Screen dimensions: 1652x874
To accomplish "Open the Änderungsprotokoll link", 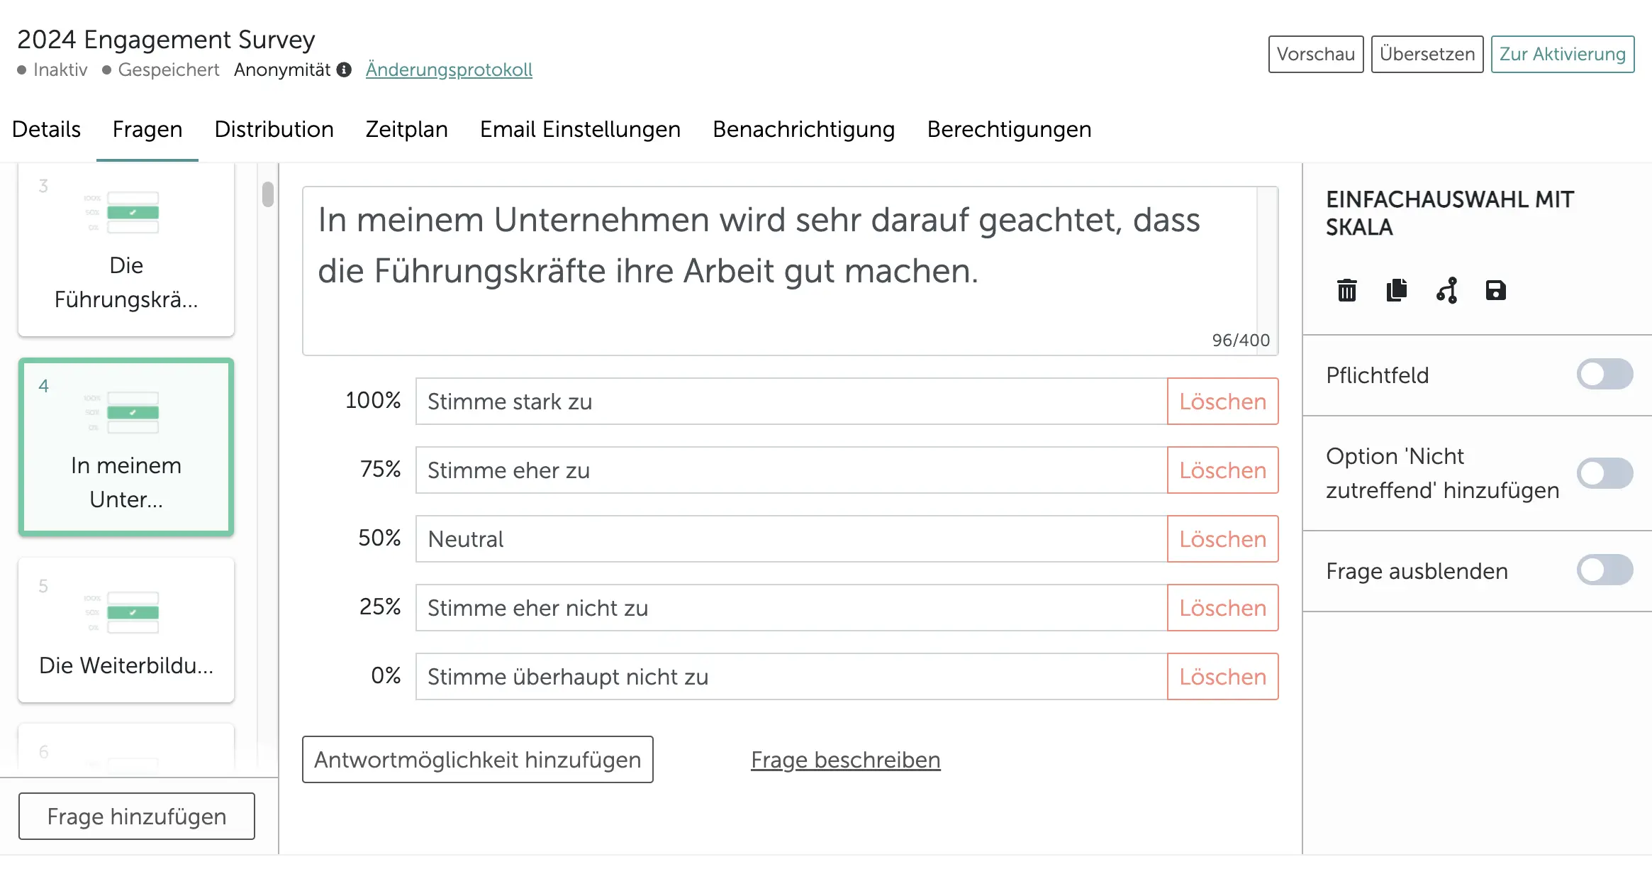I will pyautogui.click(x=449, y=70).
